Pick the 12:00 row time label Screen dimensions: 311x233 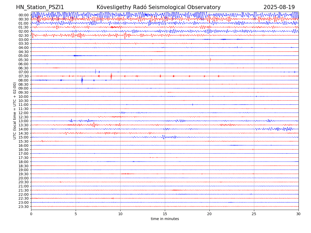(24, 113)
